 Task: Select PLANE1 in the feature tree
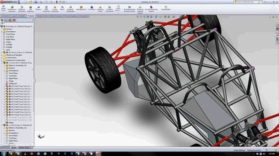pos(9,45)
